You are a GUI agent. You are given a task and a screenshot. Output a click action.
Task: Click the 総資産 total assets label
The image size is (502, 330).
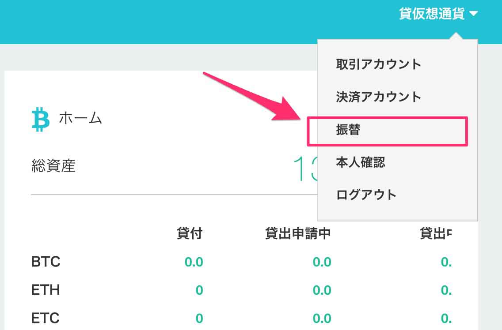[x=53, y=166]
